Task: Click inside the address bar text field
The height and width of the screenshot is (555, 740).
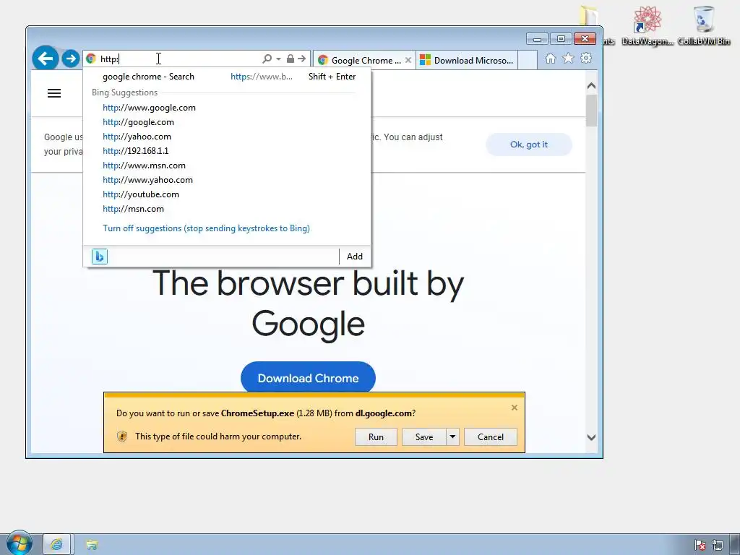Action: (179, 59)
